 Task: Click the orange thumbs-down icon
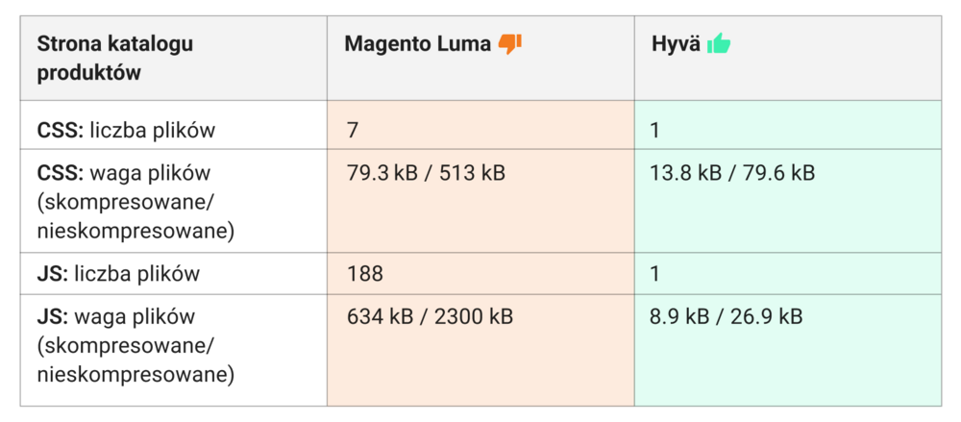pos(509,43)
